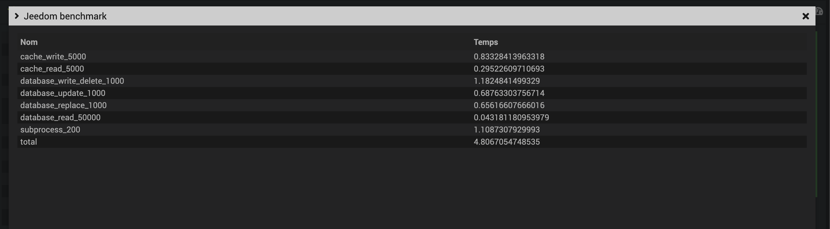Click the Temps column header

click(486, 42)
